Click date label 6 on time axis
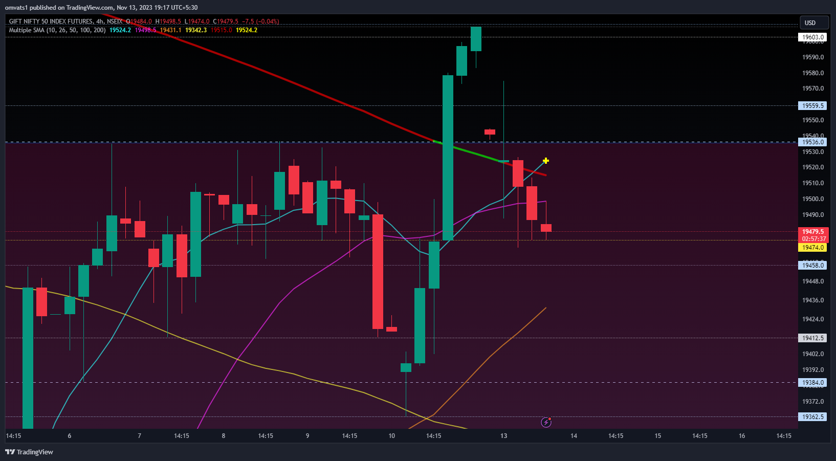Screen dimensions: 836x461 point(70,436)
